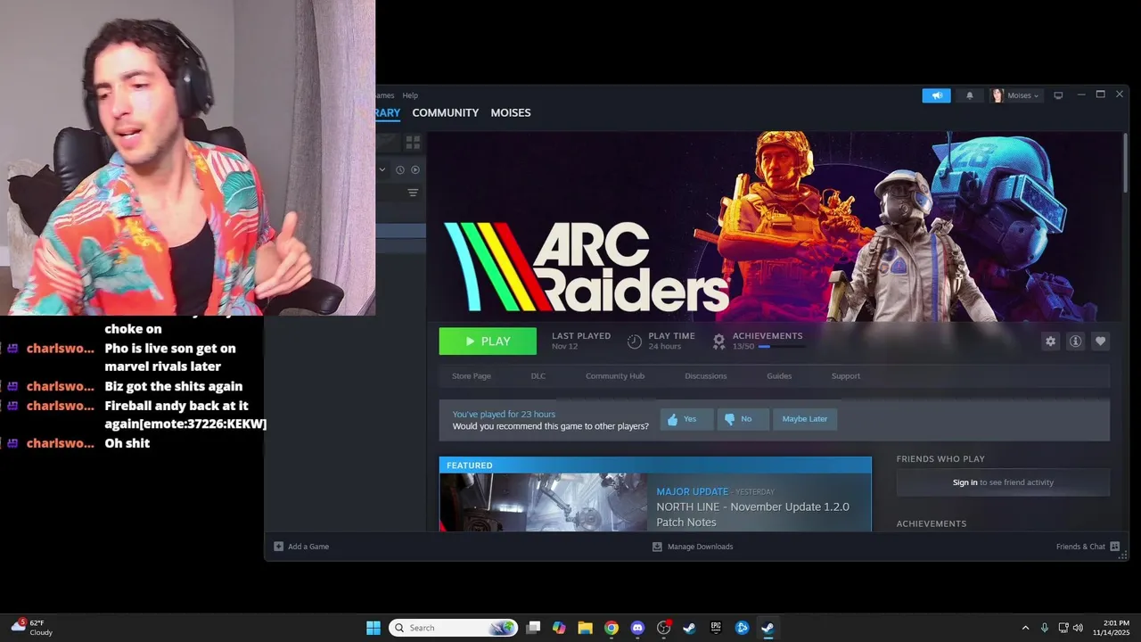1141x642 pixels.
Task: Dismiss recommendation with Maybe Later
Action: point(805,419)
